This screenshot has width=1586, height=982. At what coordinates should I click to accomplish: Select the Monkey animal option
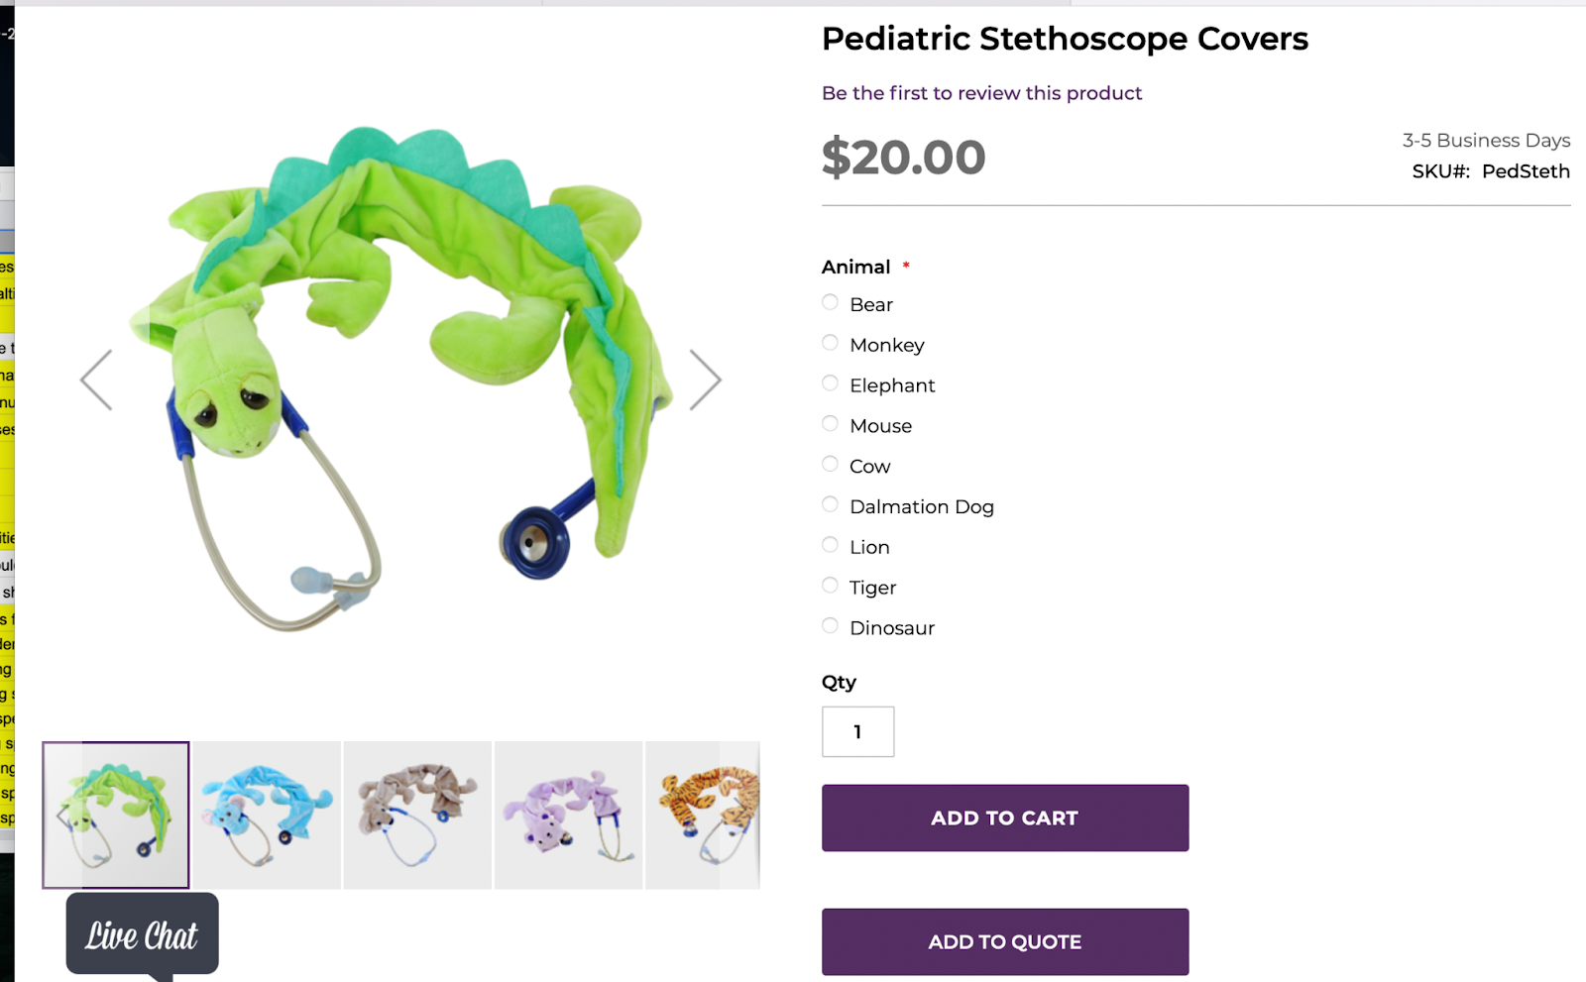829,342
